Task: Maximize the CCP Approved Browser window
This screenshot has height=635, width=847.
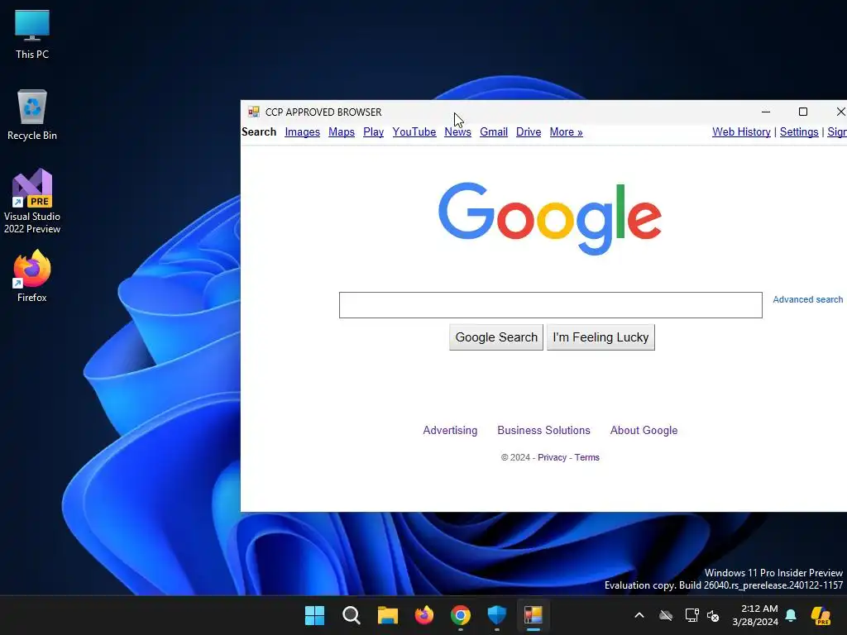Action: [802, 112]
